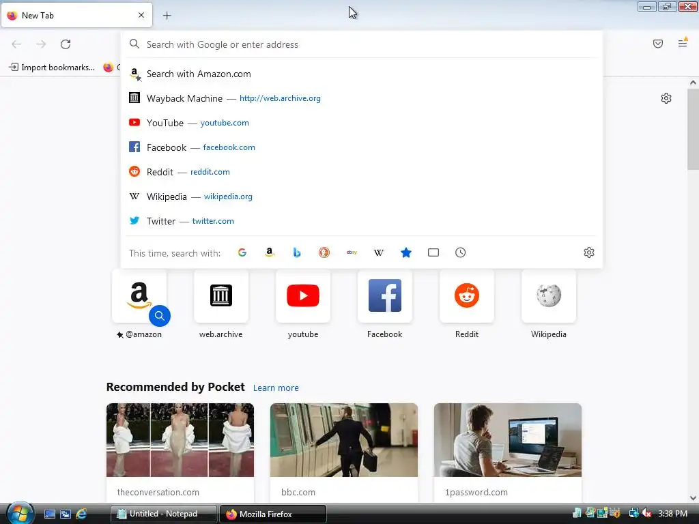Click Learn more link beside Pocket
The width and height of the screenshot is (699, 524).
(276, 388)
